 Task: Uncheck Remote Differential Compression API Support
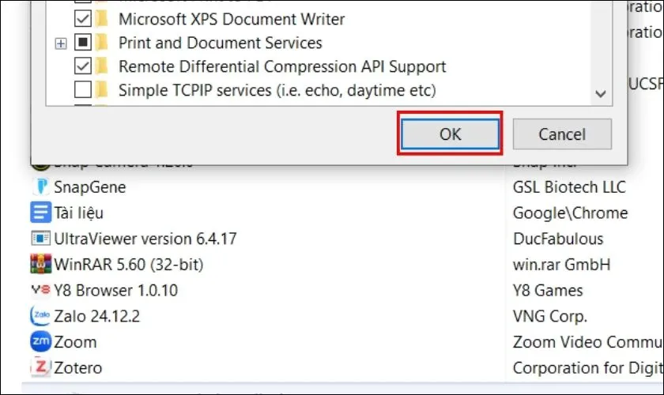[x=82, y=66]
